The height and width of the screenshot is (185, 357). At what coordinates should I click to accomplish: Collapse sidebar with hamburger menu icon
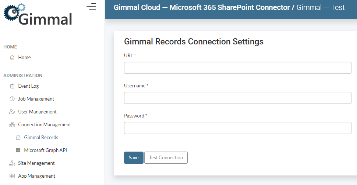point(91,6)
